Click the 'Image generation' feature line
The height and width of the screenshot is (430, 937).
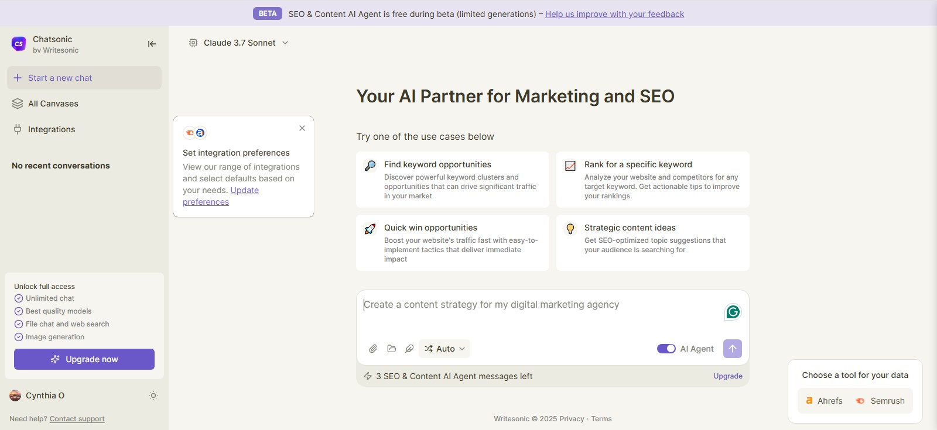49,337
